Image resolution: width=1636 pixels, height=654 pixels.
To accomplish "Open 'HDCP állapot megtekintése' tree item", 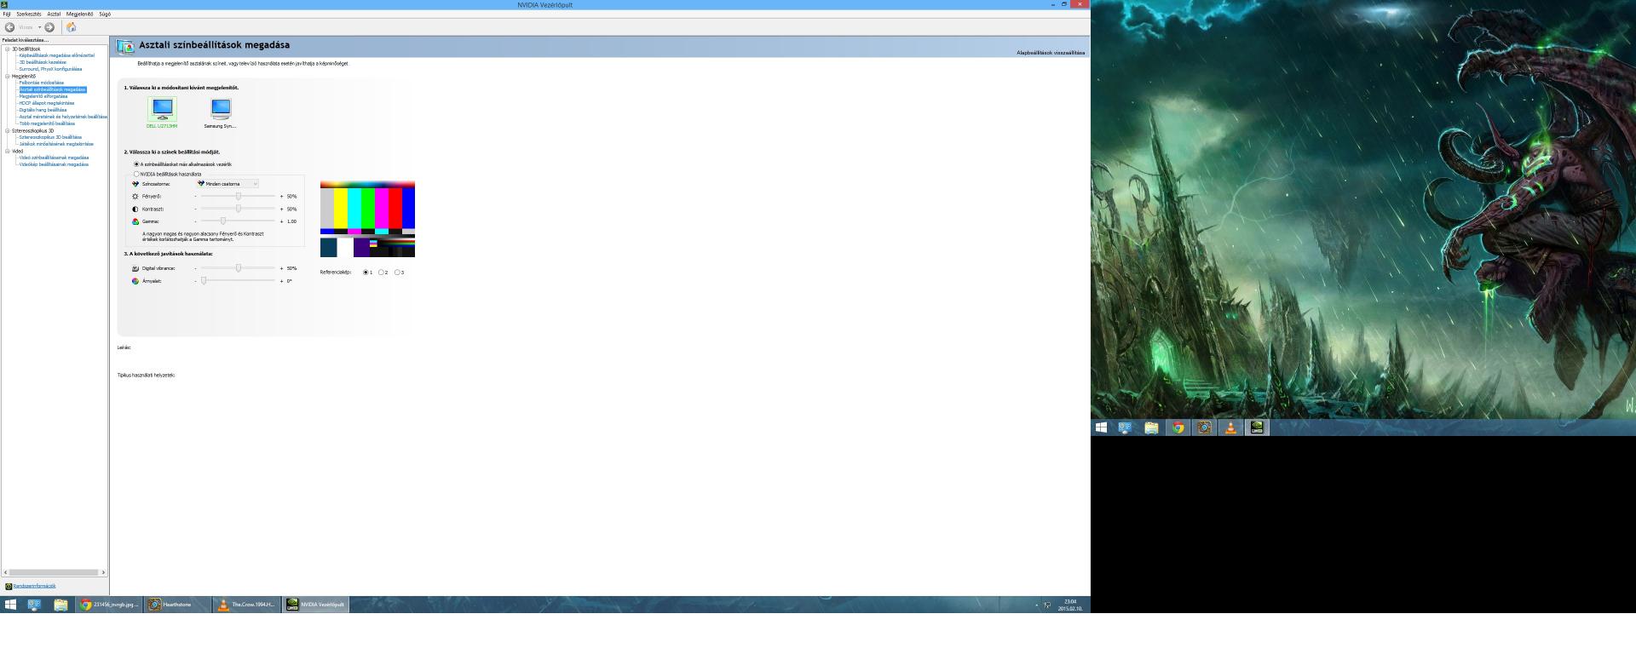I will (x=47, y=103).
